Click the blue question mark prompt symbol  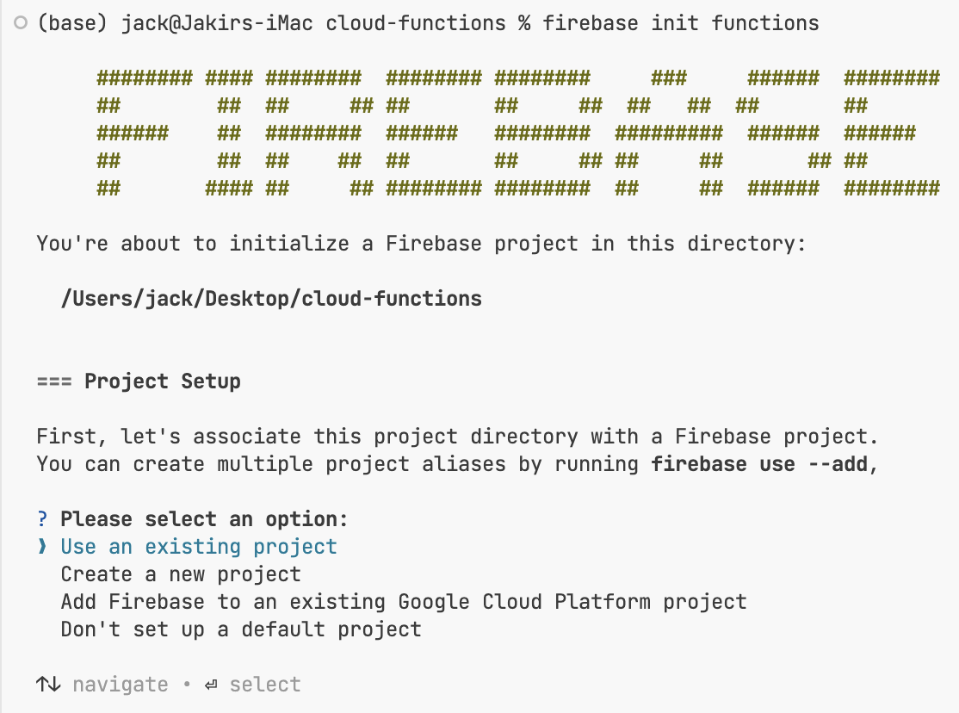pyautogui.click(x=42, y=519)
